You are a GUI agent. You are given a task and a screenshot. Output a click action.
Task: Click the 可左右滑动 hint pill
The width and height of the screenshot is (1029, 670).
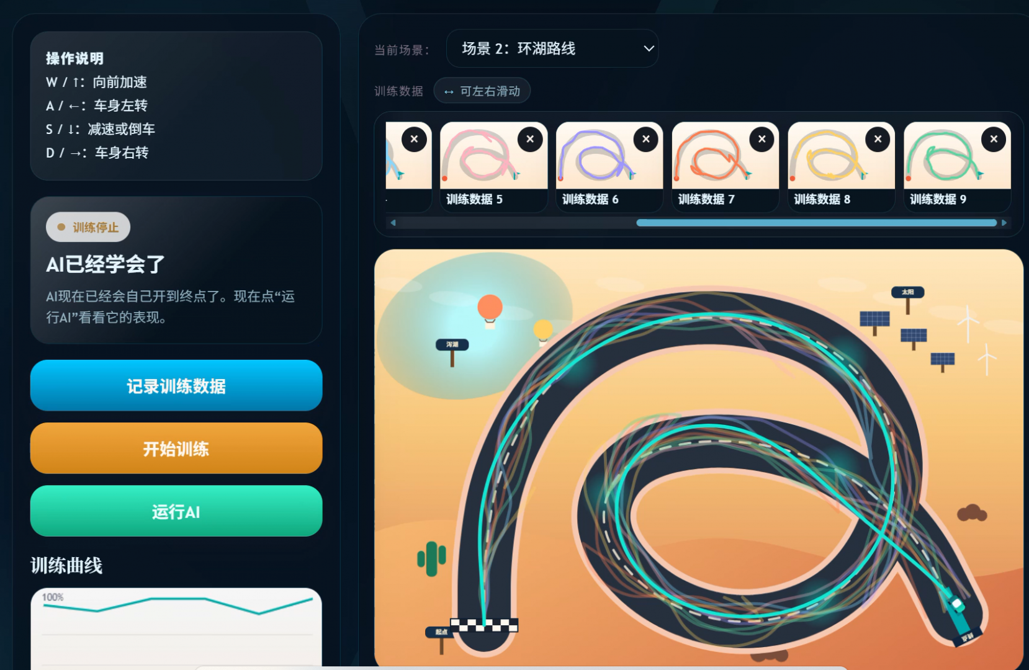tap(482, 91)
